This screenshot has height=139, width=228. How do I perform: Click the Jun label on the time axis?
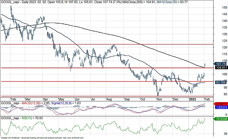coord(77,99)
